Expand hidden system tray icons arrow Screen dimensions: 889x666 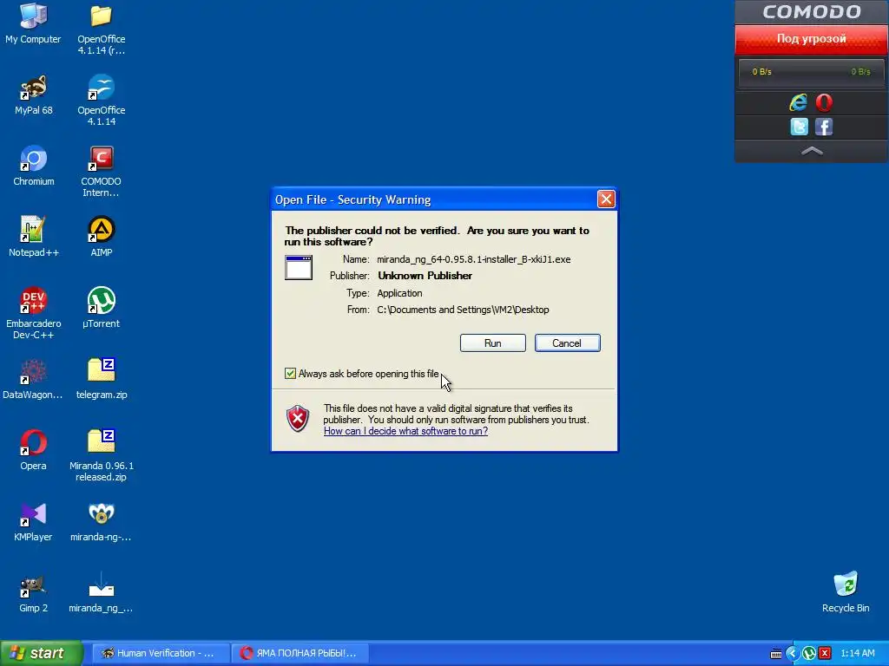pyautogui.click(x=792, y=654)
